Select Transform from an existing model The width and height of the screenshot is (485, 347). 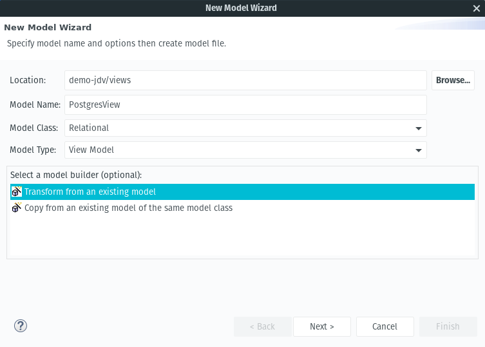click(242, 192)
